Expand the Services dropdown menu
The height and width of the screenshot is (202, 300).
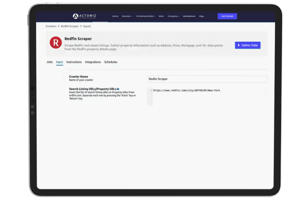[x=127, y=16]
